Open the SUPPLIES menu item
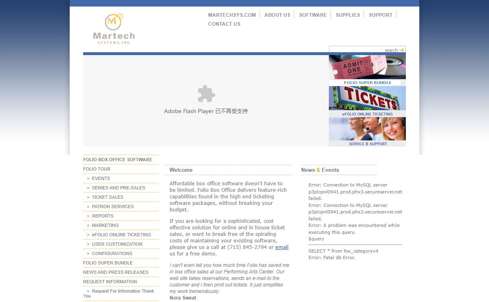The width and height of the screenshot is (489, 302). [348, 15]
